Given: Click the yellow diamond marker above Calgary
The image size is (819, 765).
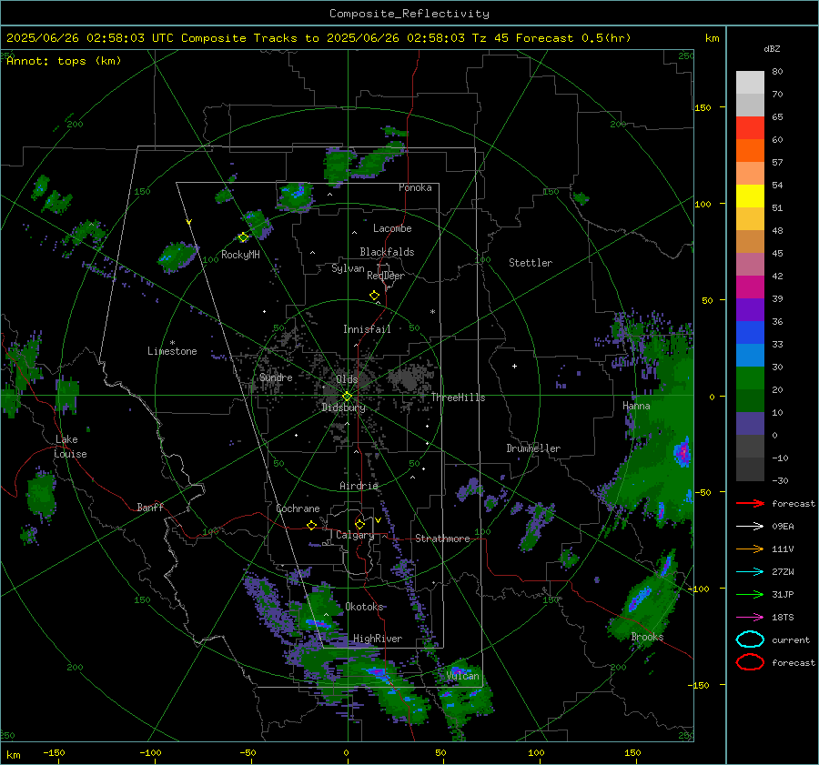Looking at the screenshot, I should (x=359, y=524).
